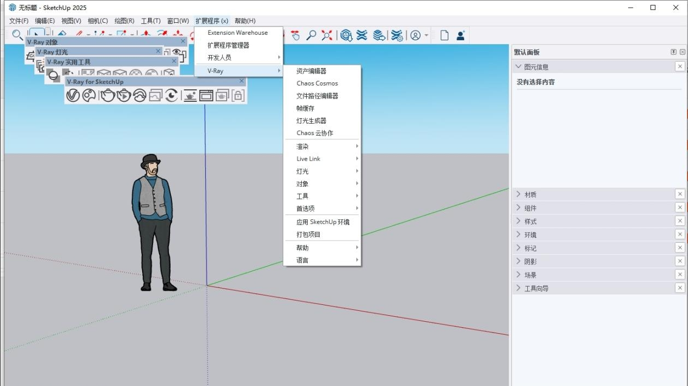The height and width of the screenshot is (386, 688).
Task: Select the Pan hand tool
Action: pos(295,35)
